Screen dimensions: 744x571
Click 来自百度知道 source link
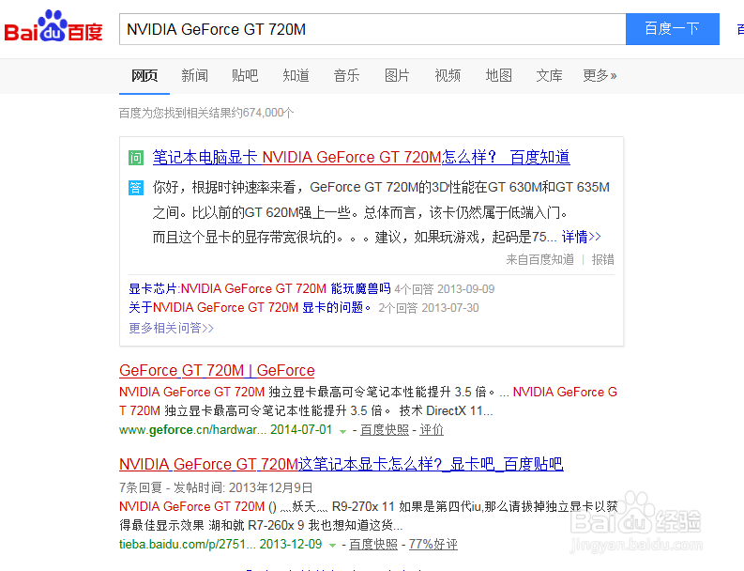pyautogui.click(x=540, y=259)
